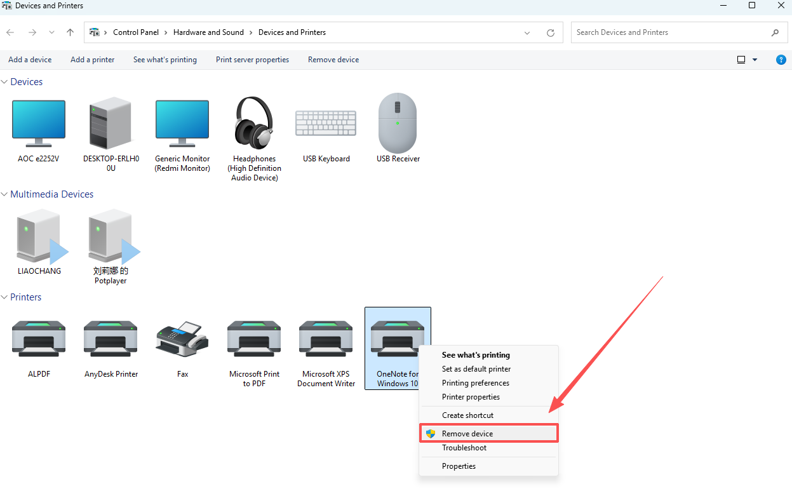Viewport: 792px width, 491px height.
Task: Collapse the Multimedia Devices group
Action: click(x=4, y=194)
